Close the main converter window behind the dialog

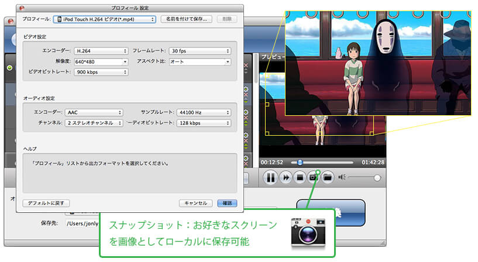(x=11, y=21)
